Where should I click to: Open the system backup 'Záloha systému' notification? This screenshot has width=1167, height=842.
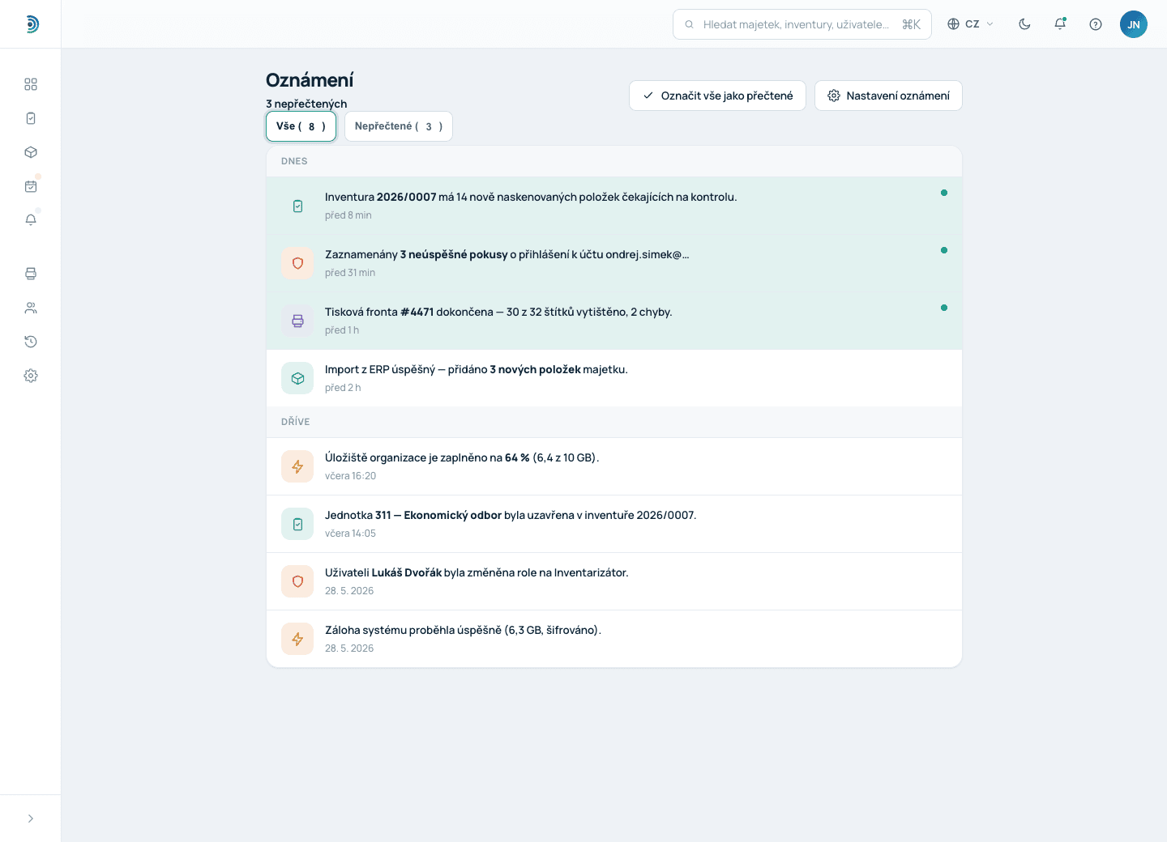(614, 639)
